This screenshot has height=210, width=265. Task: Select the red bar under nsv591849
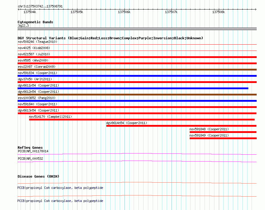[x=223, y=138]
